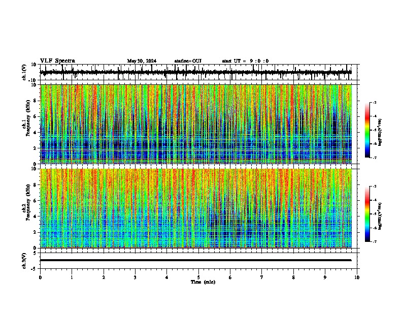The height and width of the screenshot is (311, 402).
Task: Click time axis tick label "6"
Action: (x=230, y=277)
